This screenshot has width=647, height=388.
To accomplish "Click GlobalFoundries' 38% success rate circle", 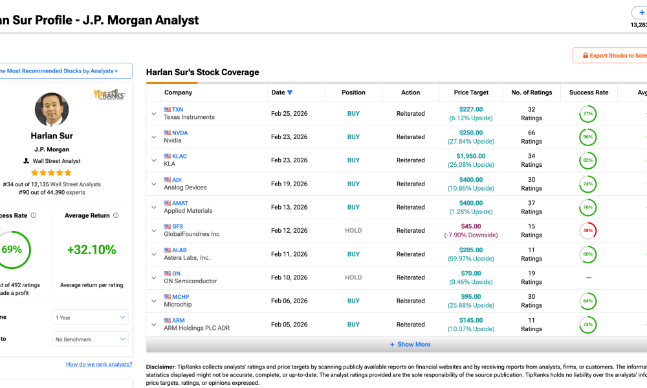I will click(587, 231).
